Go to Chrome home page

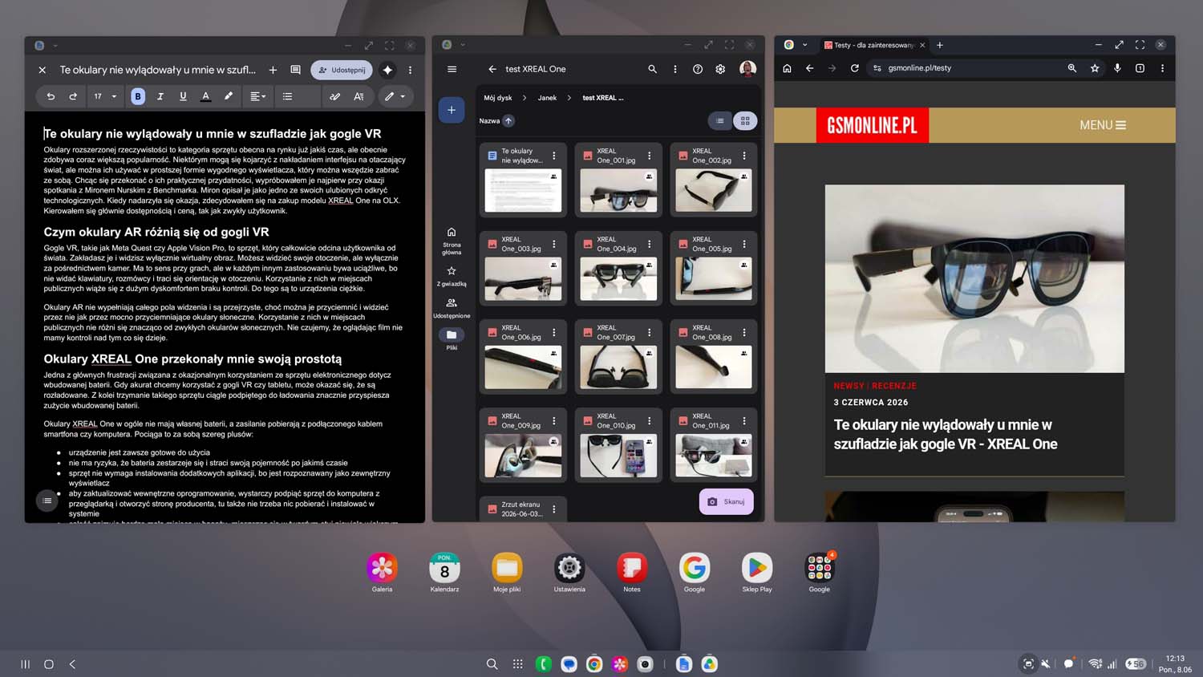(x=787, y=68)
